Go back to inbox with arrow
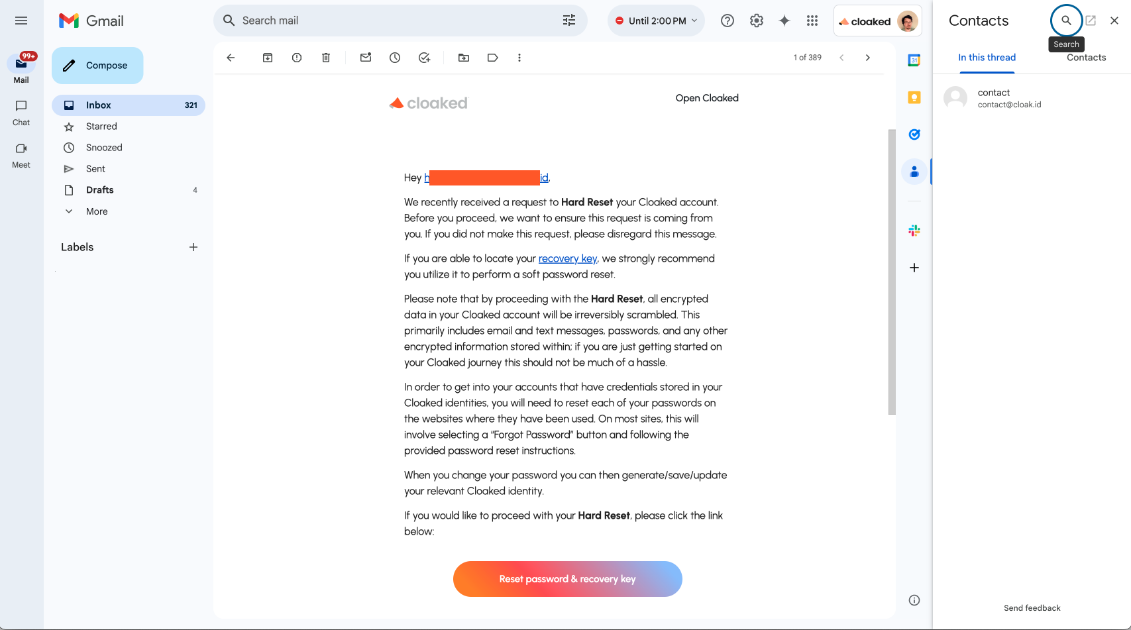Viewport: 1131px width, 630px height. pos(231,58)
